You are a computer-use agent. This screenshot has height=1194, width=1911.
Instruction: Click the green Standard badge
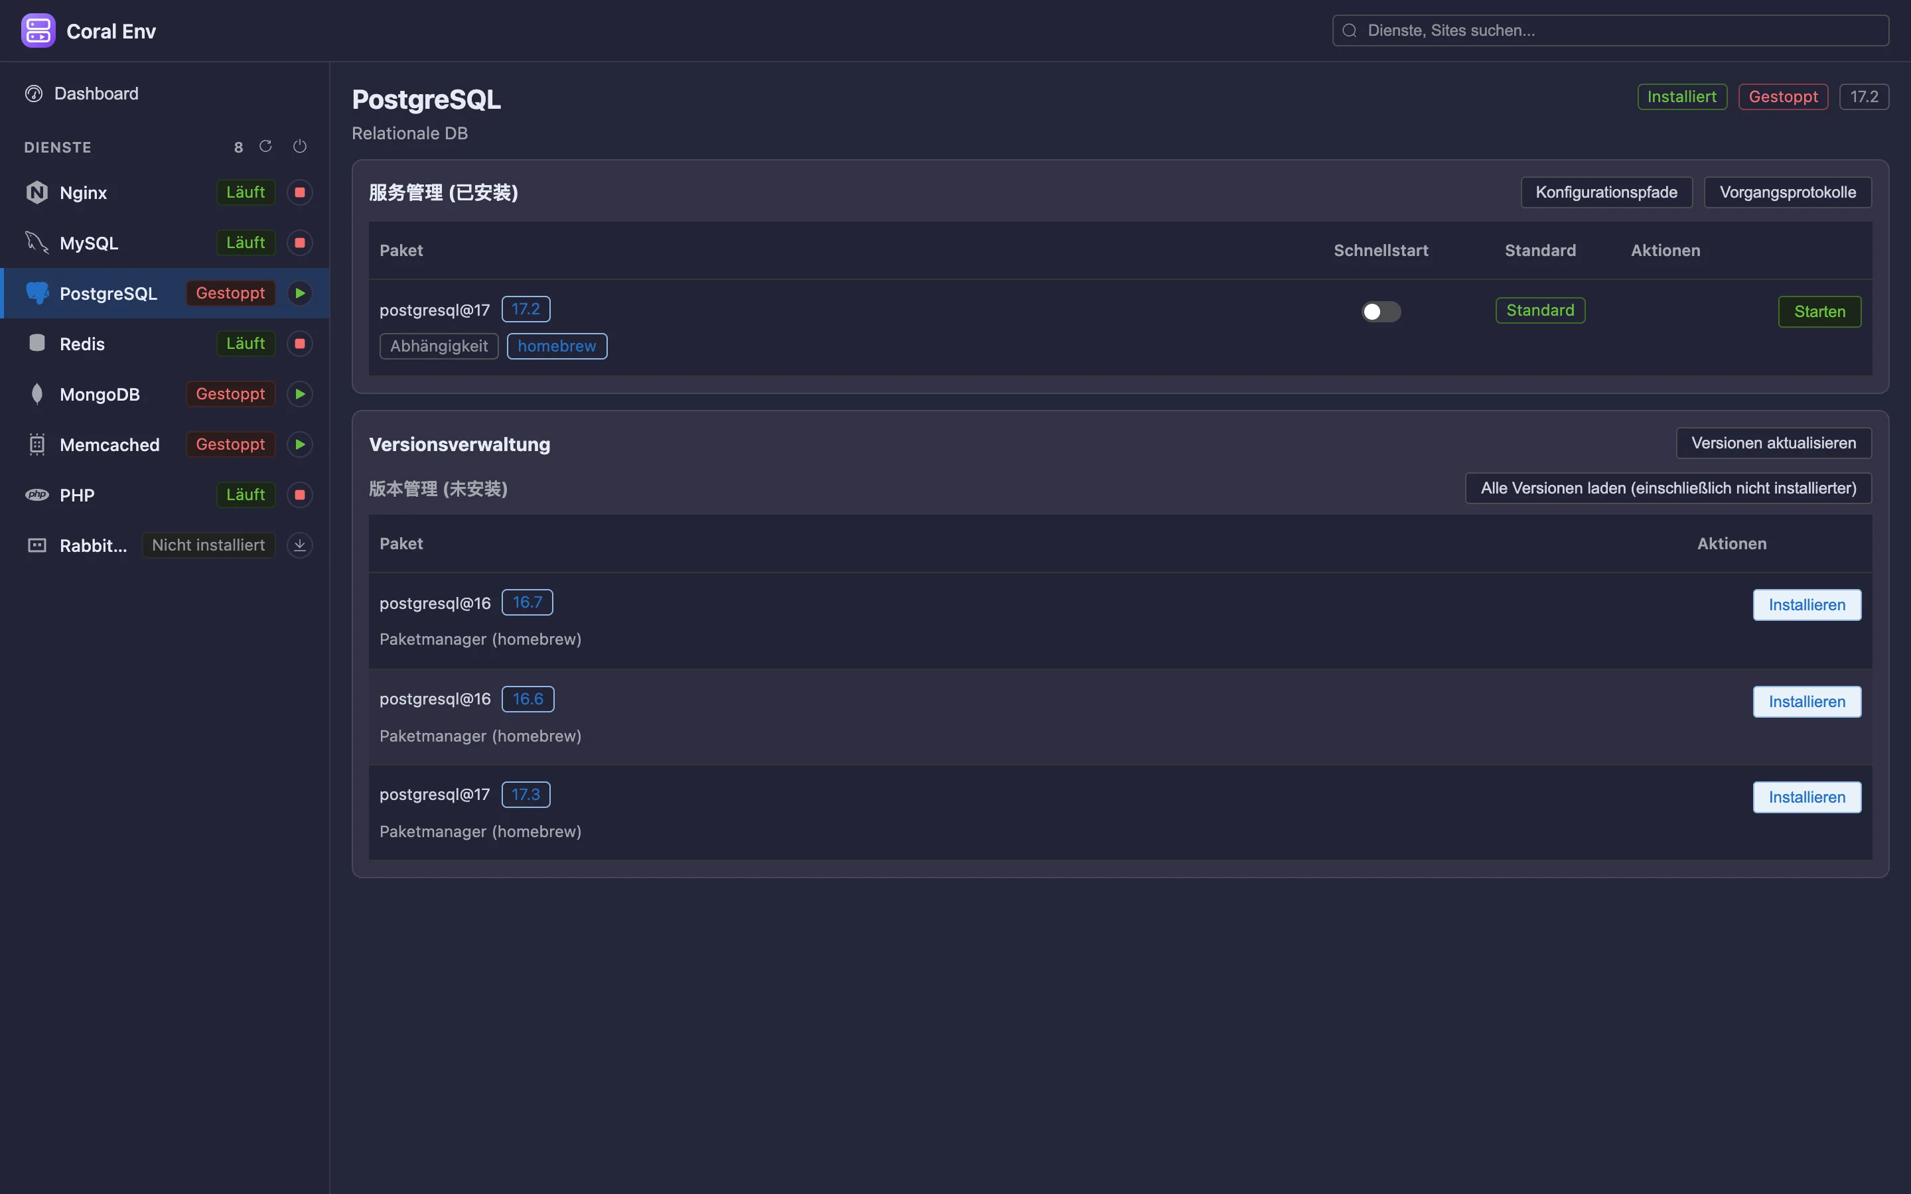click(x=1540, y=310)
